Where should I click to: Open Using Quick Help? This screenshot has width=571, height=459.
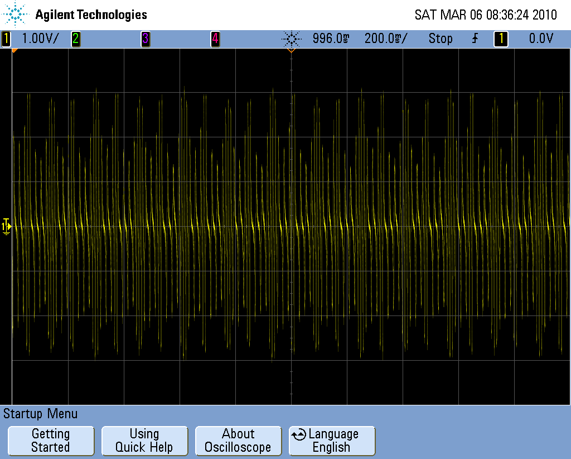(144, 441)
